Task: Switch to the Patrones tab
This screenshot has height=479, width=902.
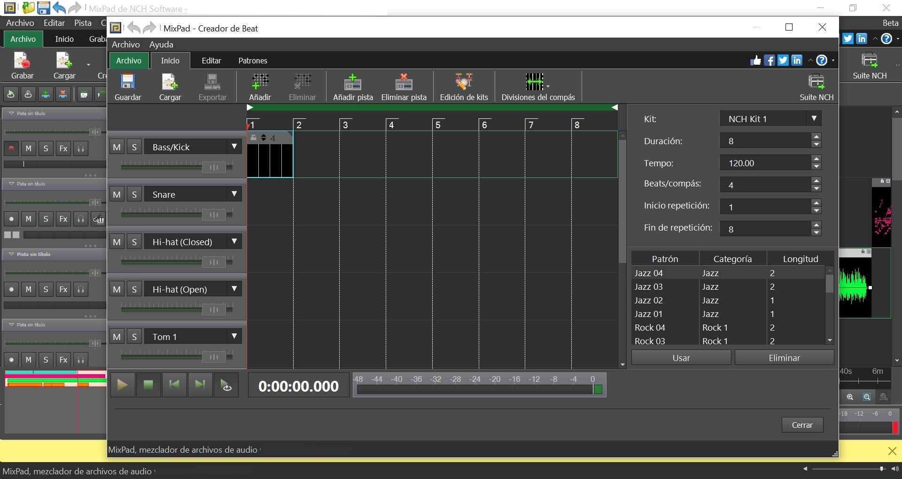Action: point(253,61)
